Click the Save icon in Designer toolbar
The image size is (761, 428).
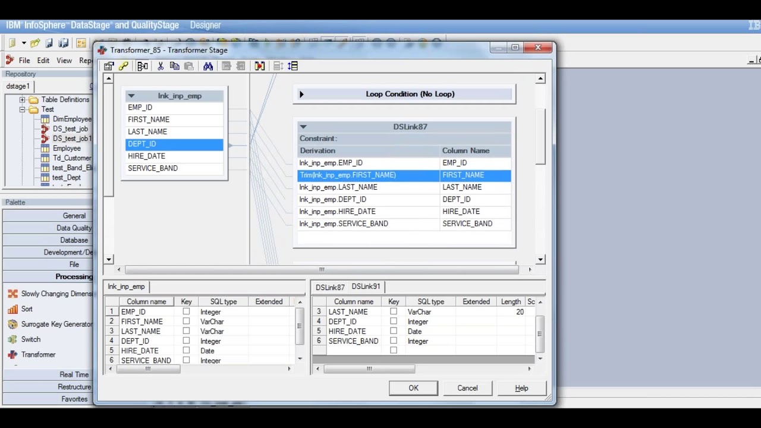pos(49,43)
